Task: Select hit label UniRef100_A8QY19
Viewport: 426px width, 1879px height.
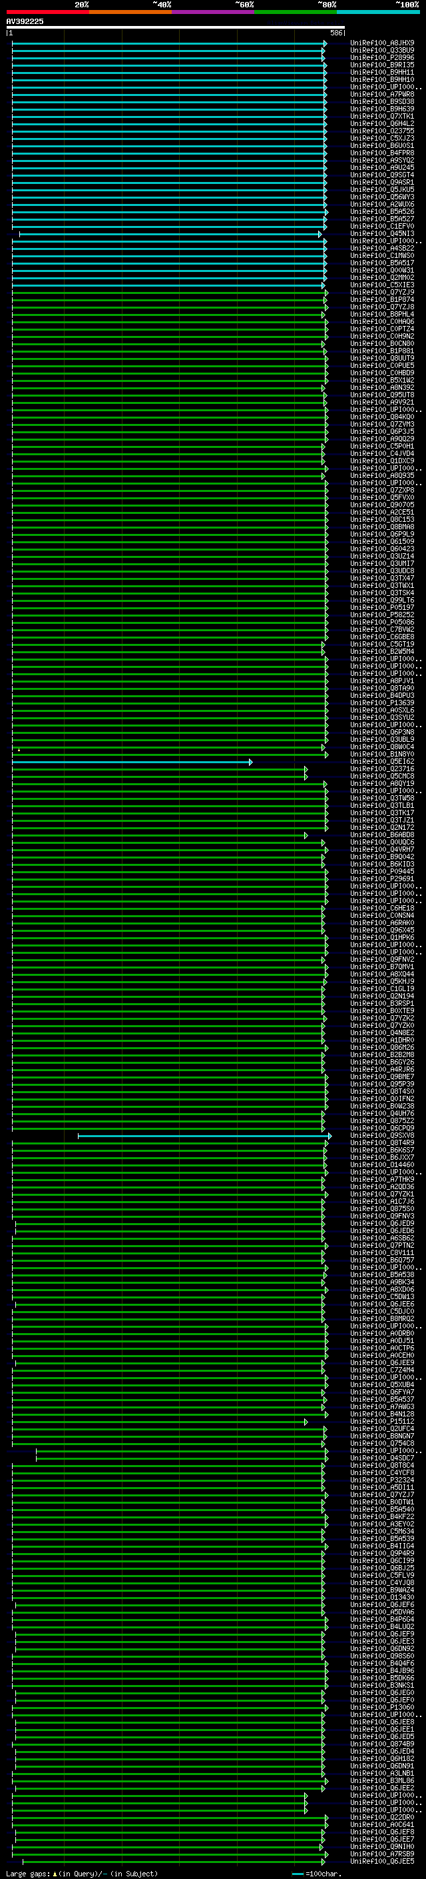Action: tap(382, 783)
